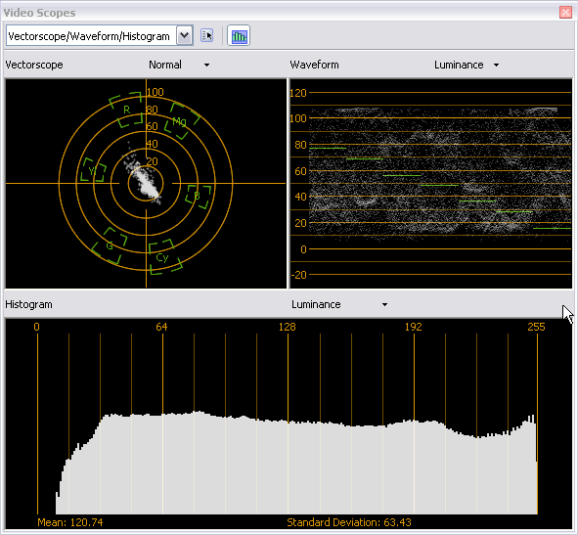Click the Vectorscope/Waveform/Histogram text field
Image resolution: width=578 pixels, height=535 pixels.
point(91,36)
